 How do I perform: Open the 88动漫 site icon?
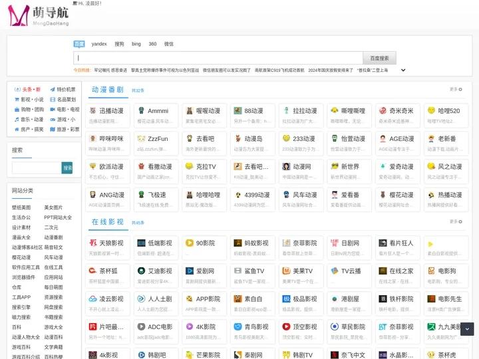pyautogui.click(x=238, y=110)
